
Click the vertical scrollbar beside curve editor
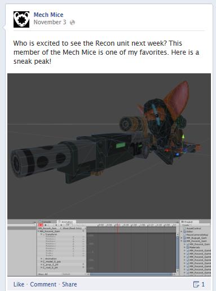178,253
